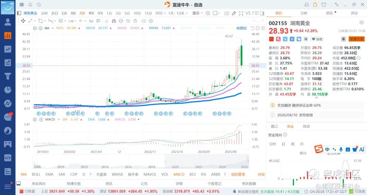Select the pen drawing icon in chart toolbar
Screen dimensions: 367x195
point(234,13)
